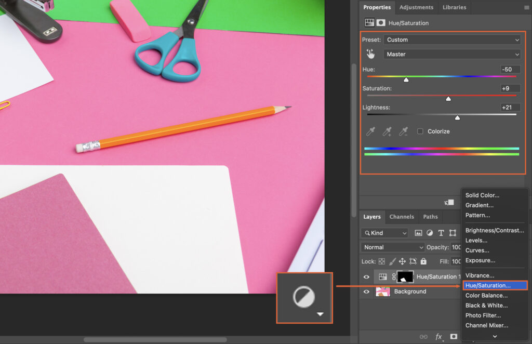
Task: Select the Eyedropper sampling tool in Properties
Action: tap(370, 131)
